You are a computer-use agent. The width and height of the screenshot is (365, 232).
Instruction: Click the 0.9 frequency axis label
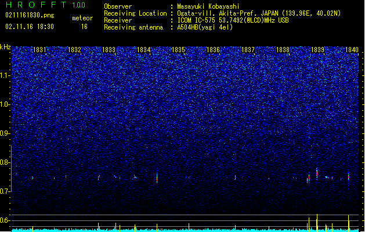(5, 133)
